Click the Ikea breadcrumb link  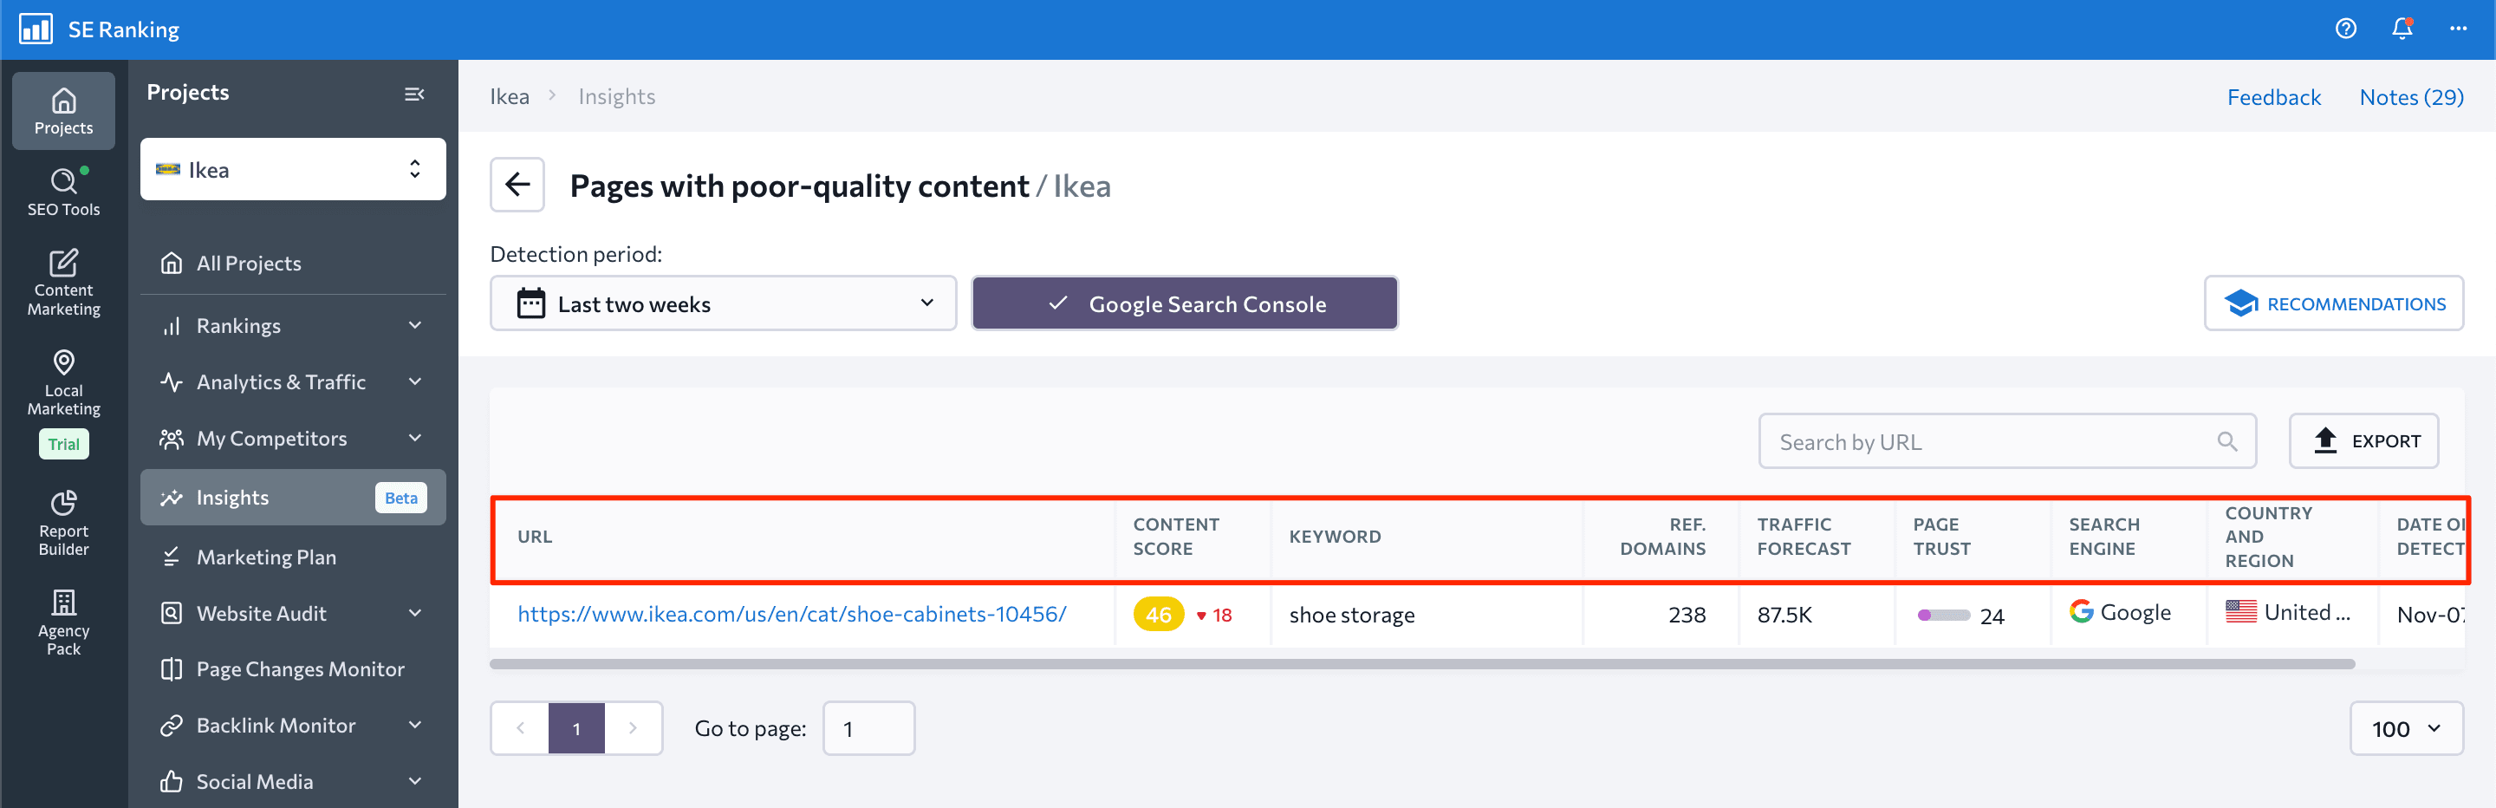click(x=510, y=96)
